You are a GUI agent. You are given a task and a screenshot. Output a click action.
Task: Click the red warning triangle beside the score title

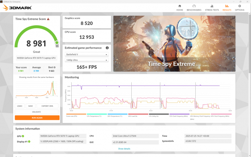pos(48,19)
